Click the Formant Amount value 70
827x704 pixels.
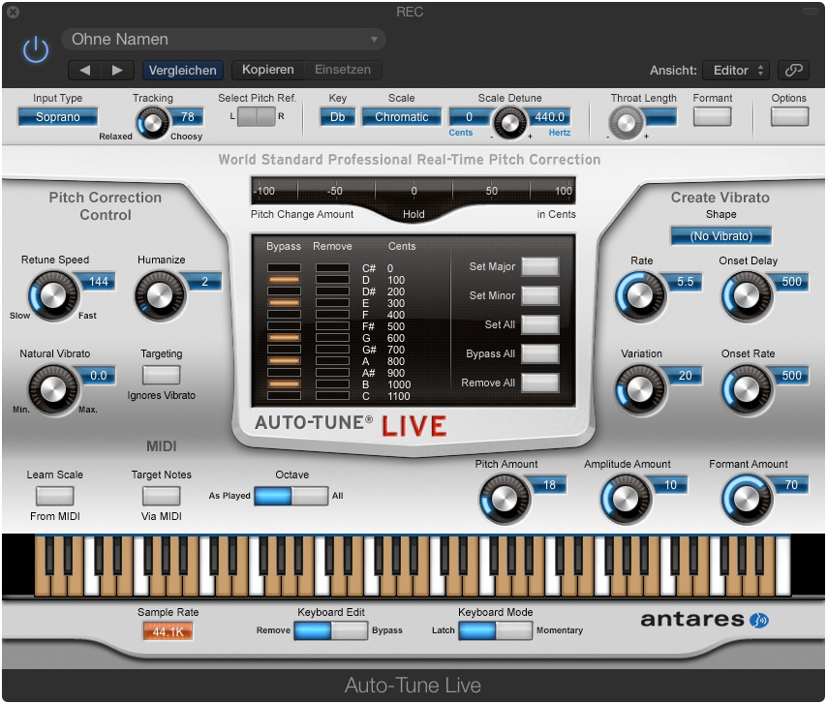pos(791,484)
